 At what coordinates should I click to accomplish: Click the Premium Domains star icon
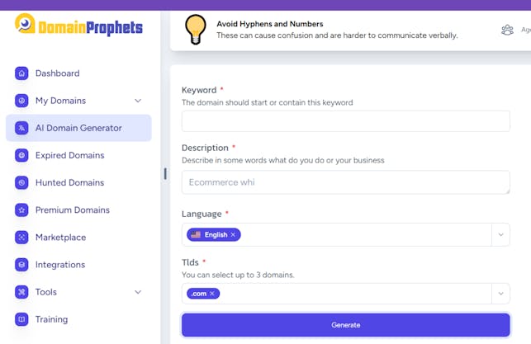pos(21,210)
